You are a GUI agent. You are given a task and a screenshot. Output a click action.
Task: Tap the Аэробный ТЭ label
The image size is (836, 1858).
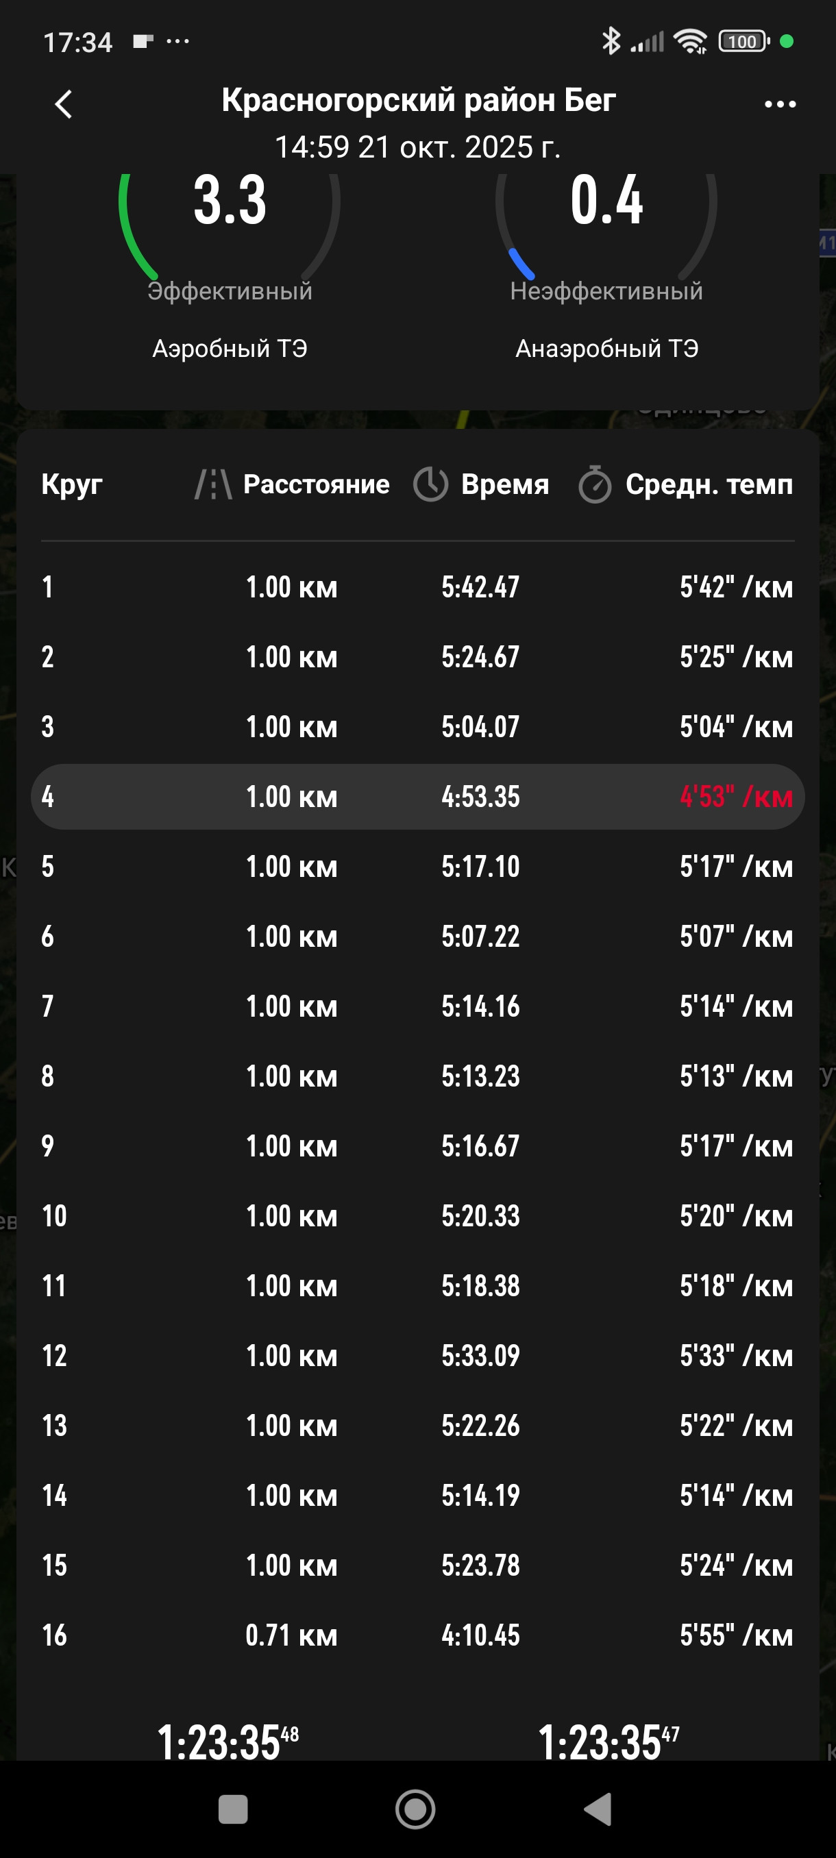[230, 348]
